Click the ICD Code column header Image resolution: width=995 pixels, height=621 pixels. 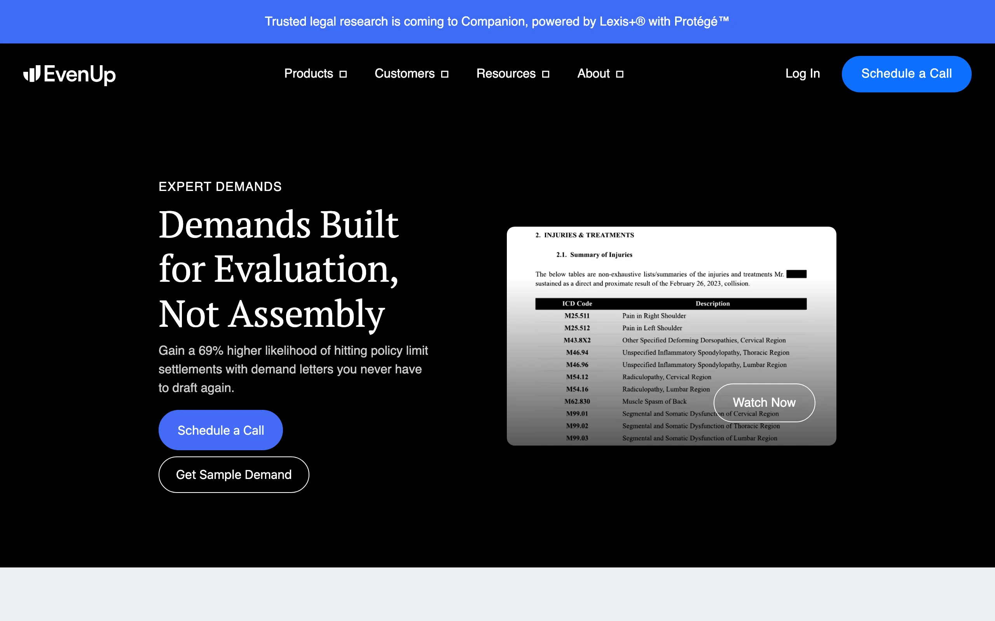click(577, 304)
